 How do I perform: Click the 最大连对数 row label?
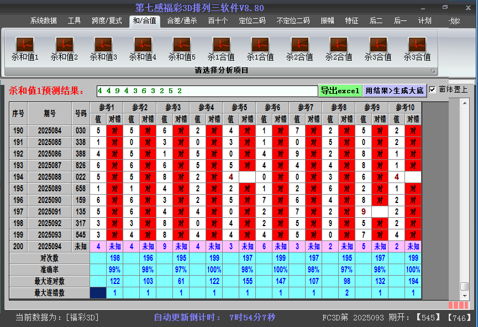point(49,281)
